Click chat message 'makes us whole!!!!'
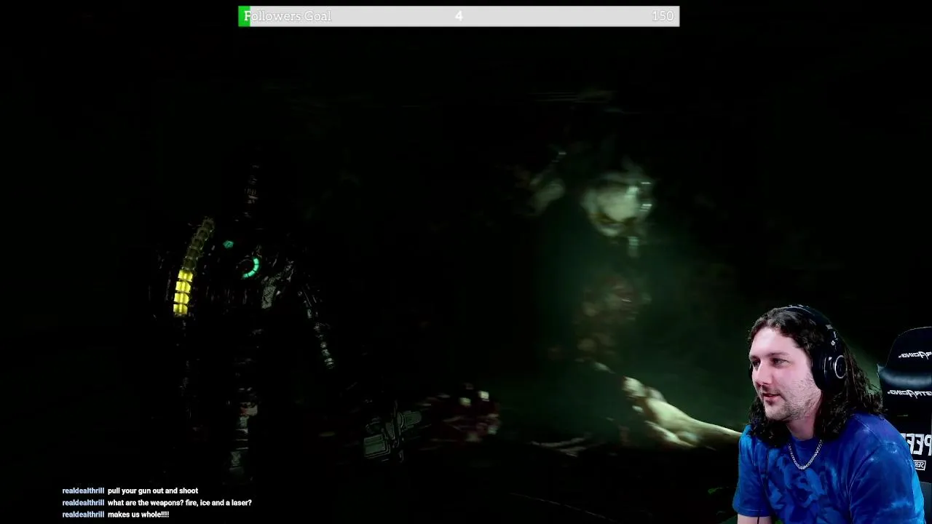This screenshot has height=524, width=932. (138, 515)
